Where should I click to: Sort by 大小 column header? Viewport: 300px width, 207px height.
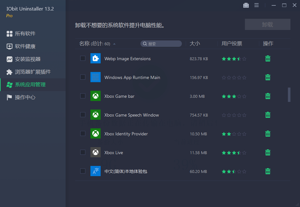195,44
